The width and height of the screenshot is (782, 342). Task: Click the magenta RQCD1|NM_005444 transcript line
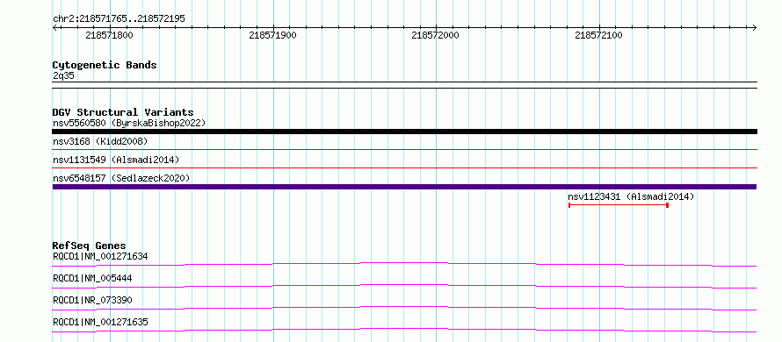tap(404, 286)
